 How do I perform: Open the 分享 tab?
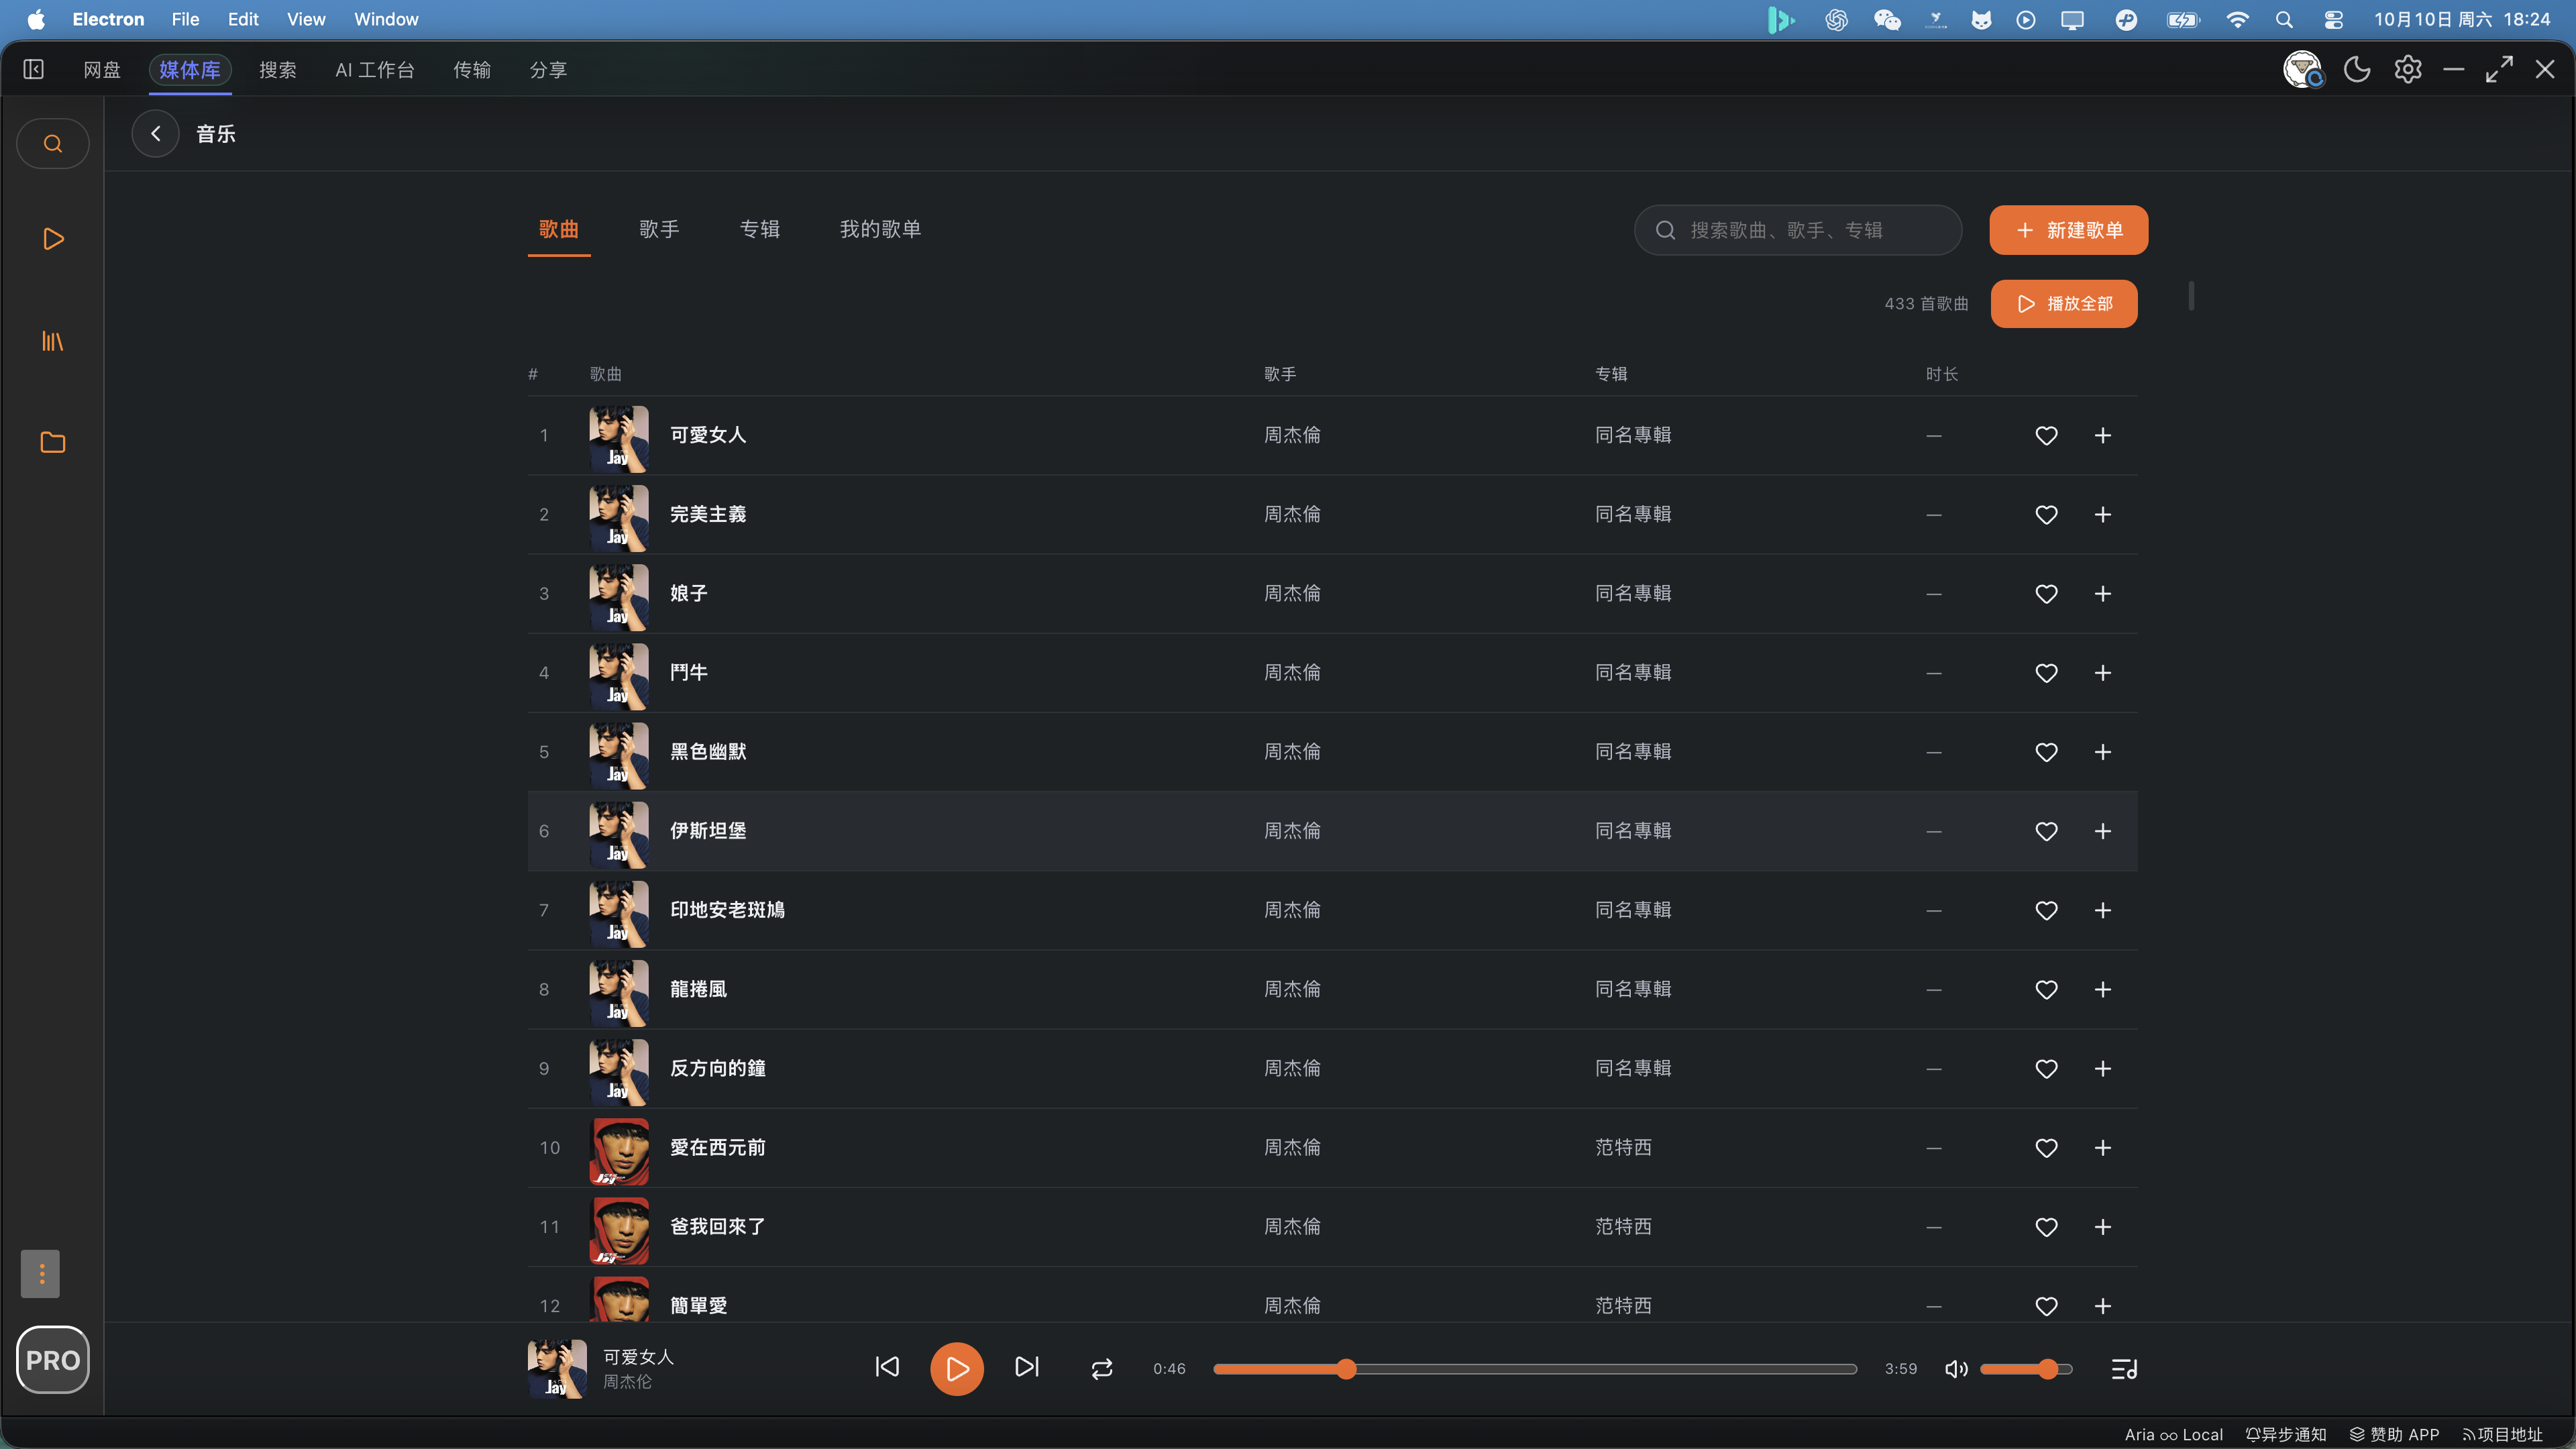click(x=548, y=69)
